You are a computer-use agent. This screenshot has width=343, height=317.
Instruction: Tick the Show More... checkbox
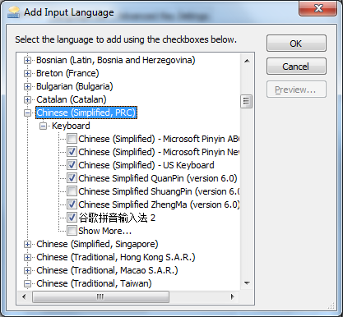[72, 231]
